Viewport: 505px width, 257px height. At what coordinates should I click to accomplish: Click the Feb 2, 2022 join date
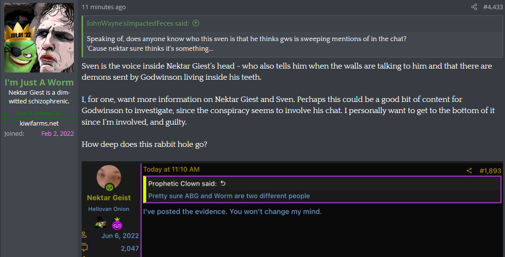click(57, 133)
